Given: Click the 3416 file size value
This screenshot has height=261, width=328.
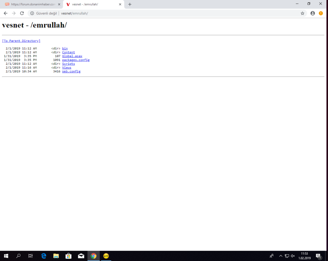Looking at the screenshot, I should pyautogui.click(x=57, y=71).
